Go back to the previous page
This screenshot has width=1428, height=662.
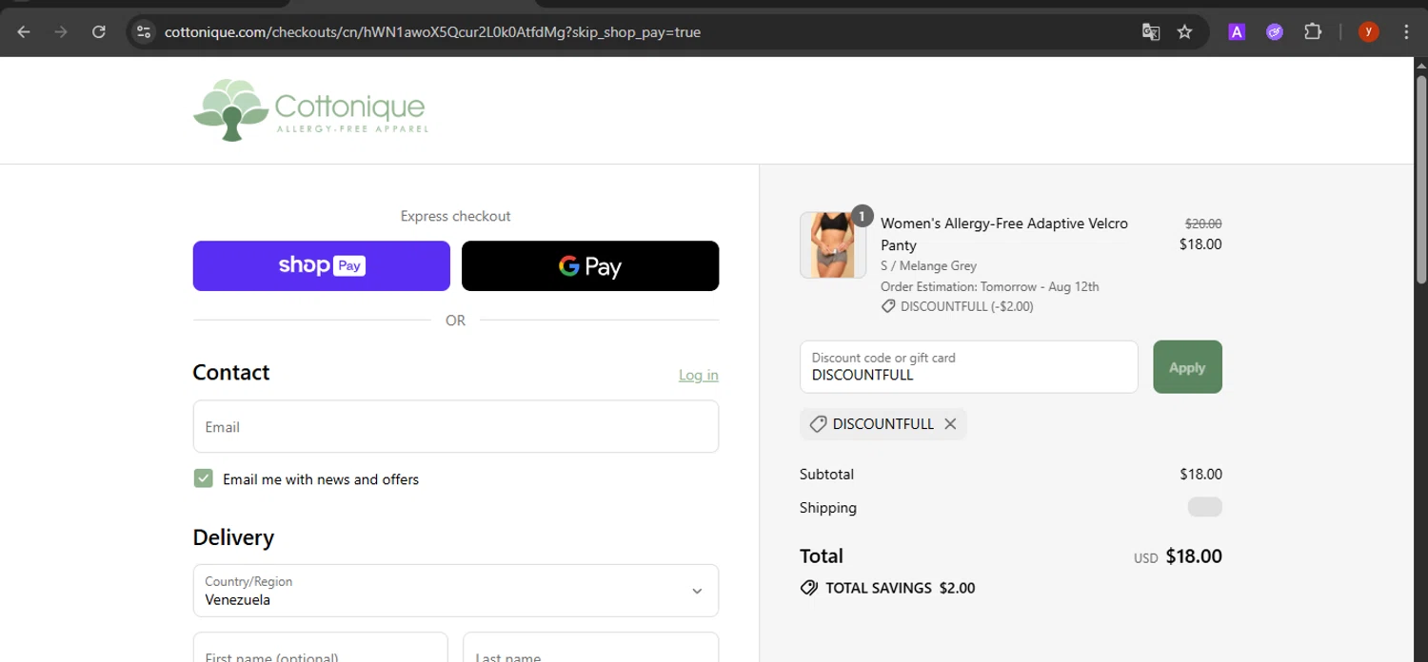pos(24,32)
